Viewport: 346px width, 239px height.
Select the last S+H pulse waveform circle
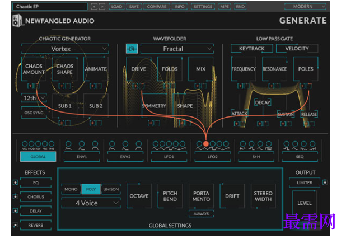point(269,144)
